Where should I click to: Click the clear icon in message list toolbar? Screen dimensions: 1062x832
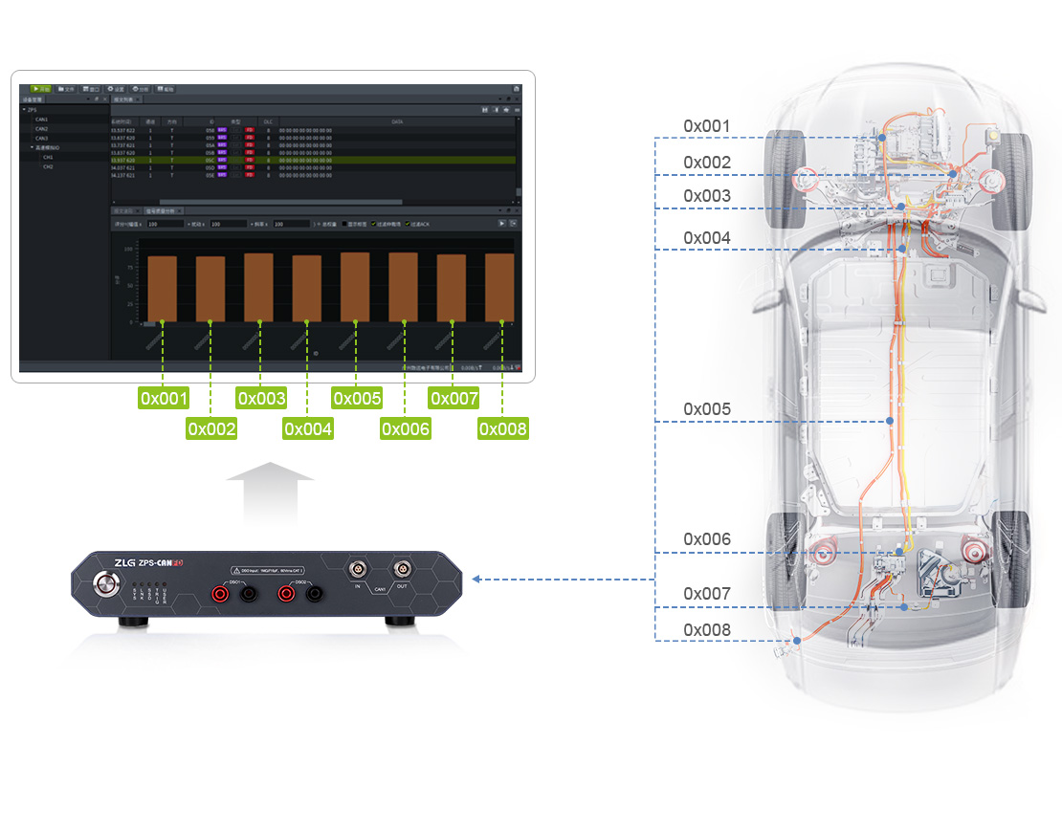506,110
